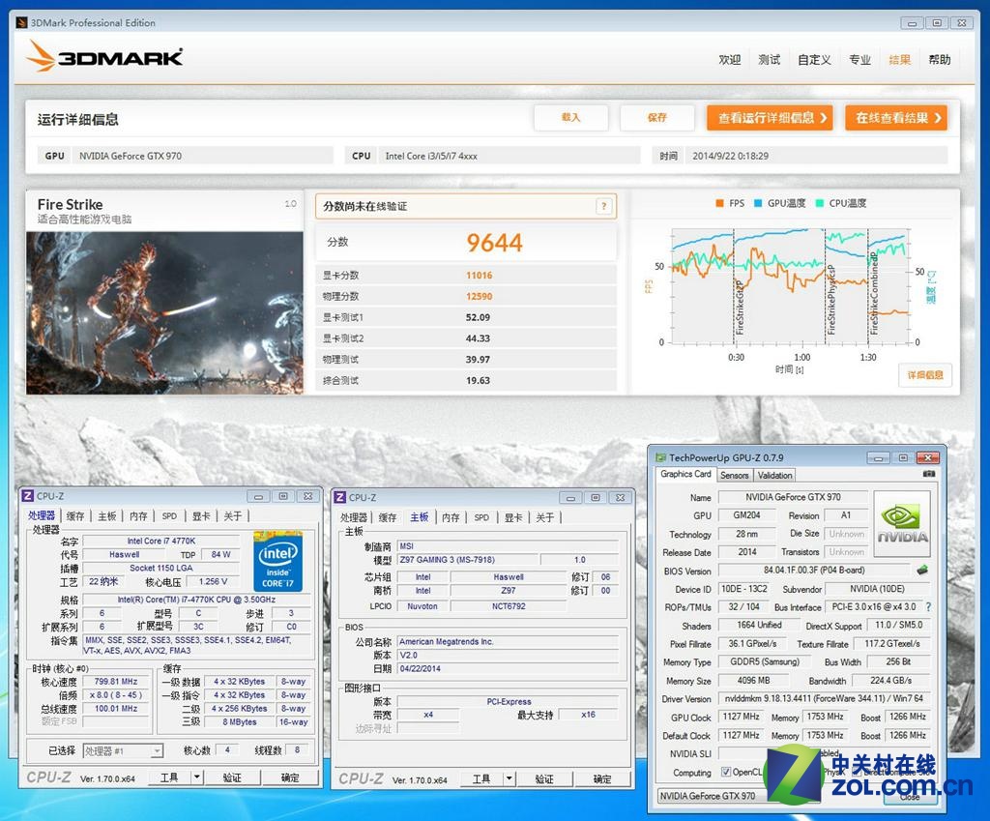
Task: Click the 在线查看结果 button in 3DMark
Action: (896, 117)
